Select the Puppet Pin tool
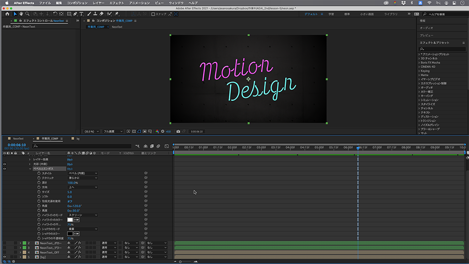This screenshot has width=469, height=264. (x=117, y=14)
